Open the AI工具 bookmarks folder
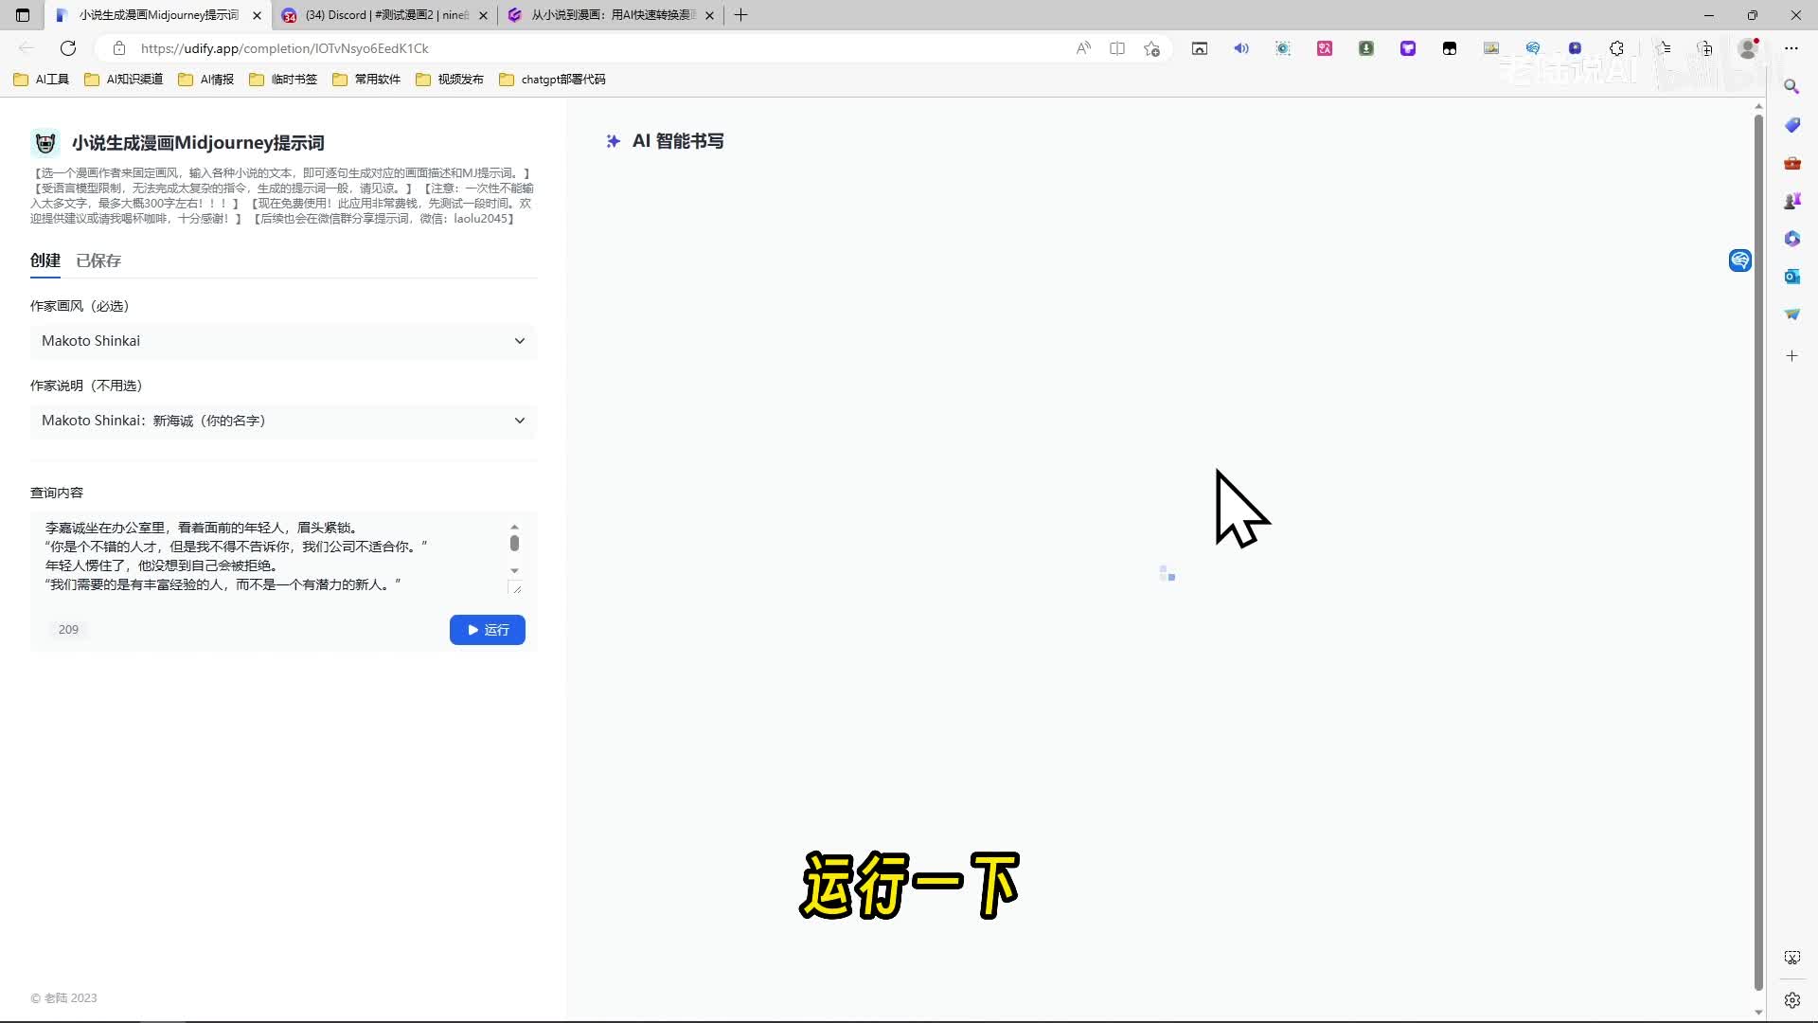The image size is (1818, 1023). pos(42,80)
